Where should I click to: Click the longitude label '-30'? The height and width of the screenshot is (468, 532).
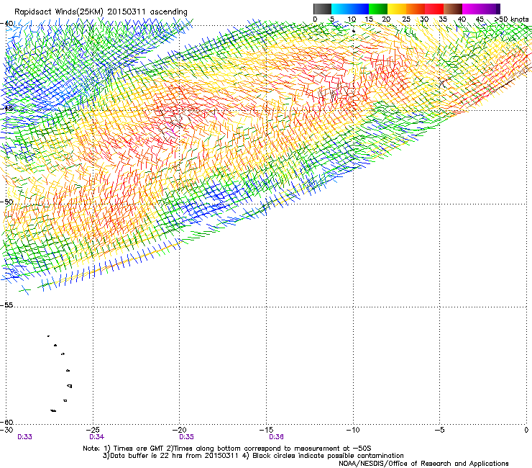pos(6,430)
